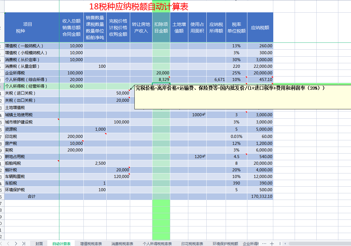Select the 合计 total cell showing 170,332.10
The height and width of the screenshot is (246, 351).
pyautogui.click(x=260, y=196)
